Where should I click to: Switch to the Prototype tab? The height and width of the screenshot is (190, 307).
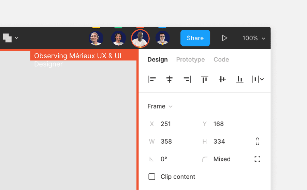190,60
